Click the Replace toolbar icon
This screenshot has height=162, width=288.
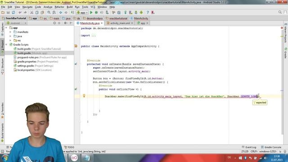pos(54,13)
